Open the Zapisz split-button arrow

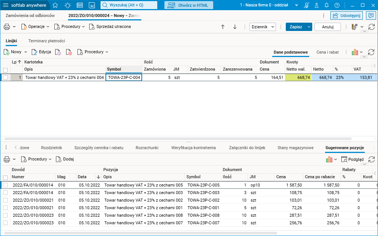click(309, 27)
